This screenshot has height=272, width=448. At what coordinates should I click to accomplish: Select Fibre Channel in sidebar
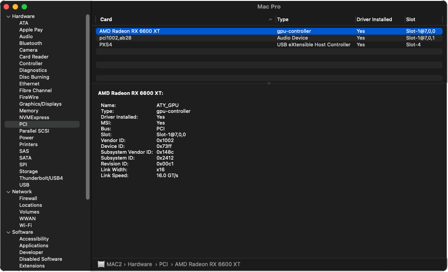click(x=36, y=90)
